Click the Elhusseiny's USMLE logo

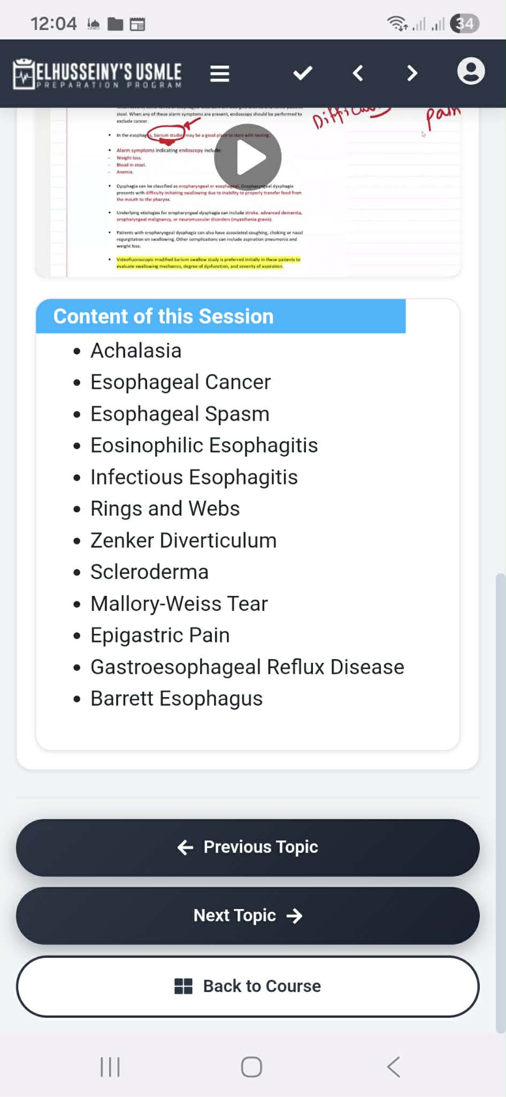97,74
